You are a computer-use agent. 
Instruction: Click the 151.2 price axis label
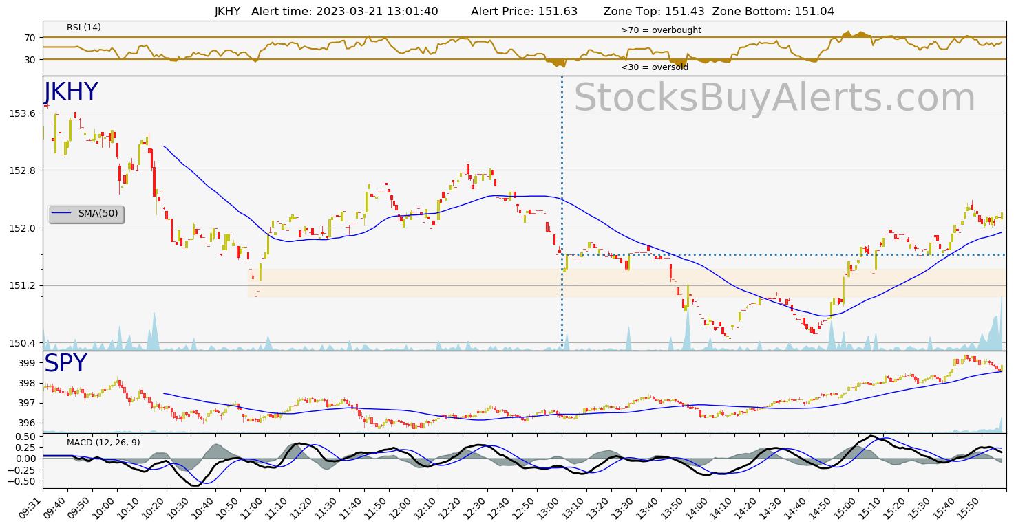[24, 285]
